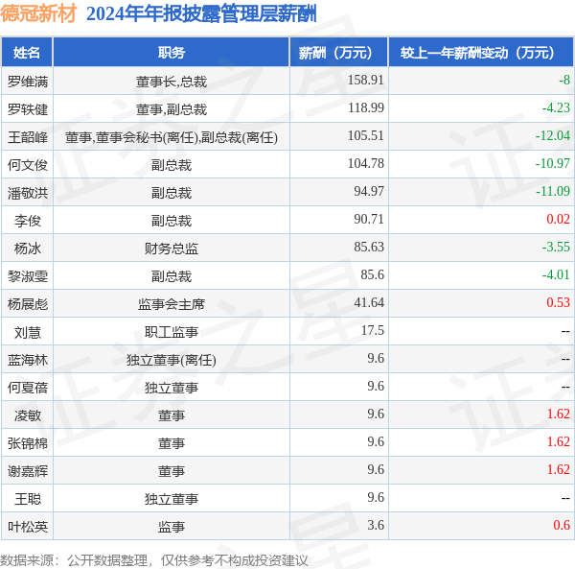Click salary value 41.64
Screen dimensions: 575x569
(x=369, y=302)
